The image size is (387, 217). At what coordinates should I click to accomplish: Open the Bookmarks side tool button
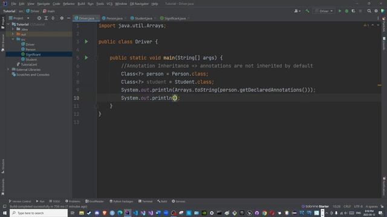[2, 187]
